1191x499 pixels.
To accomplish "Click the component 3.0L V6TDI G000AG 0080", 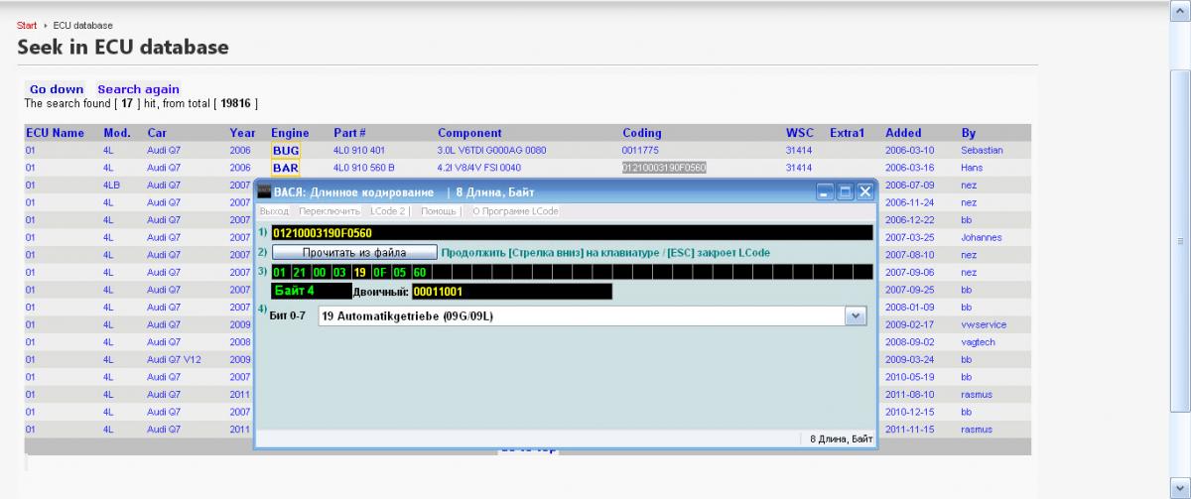I will coord(492,150).
